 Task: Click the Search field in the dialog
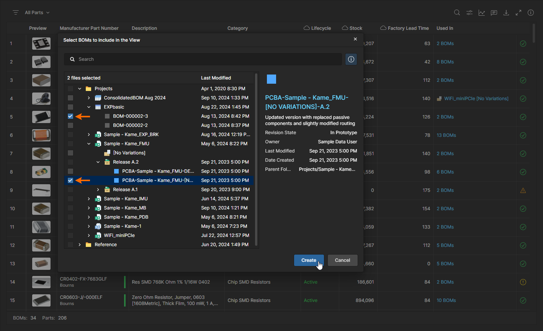point(207,59)
